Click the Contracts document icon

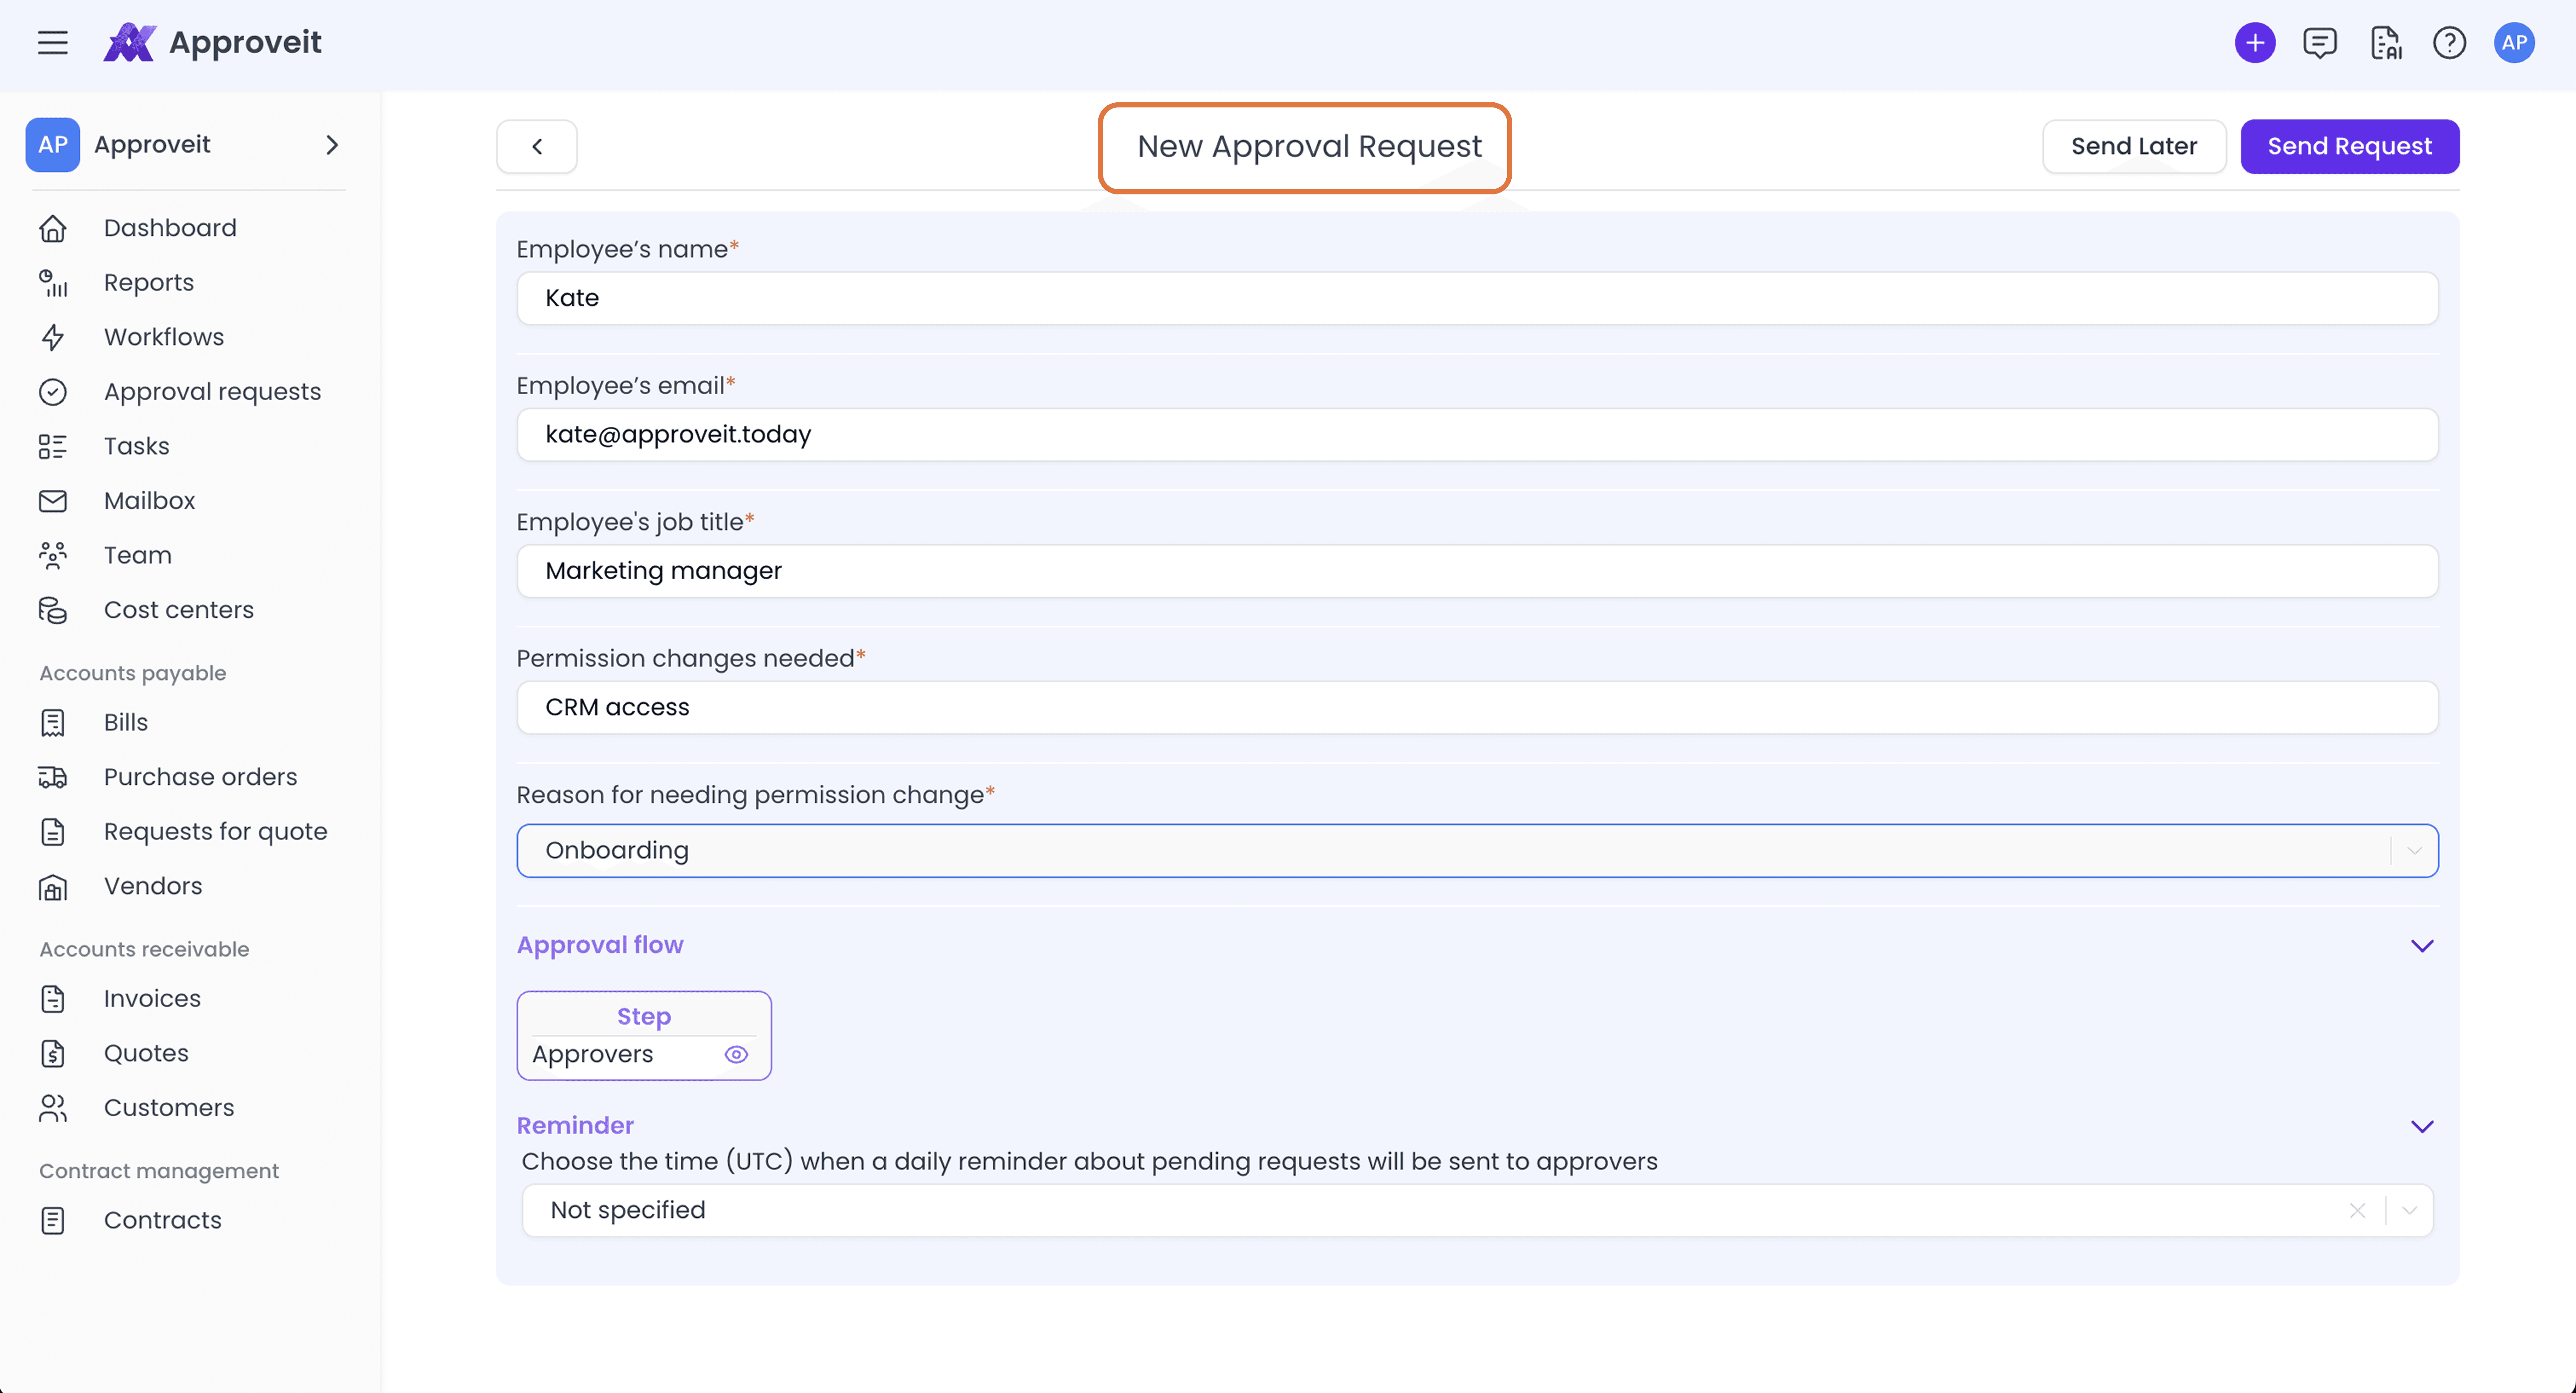click(53, 1221)
